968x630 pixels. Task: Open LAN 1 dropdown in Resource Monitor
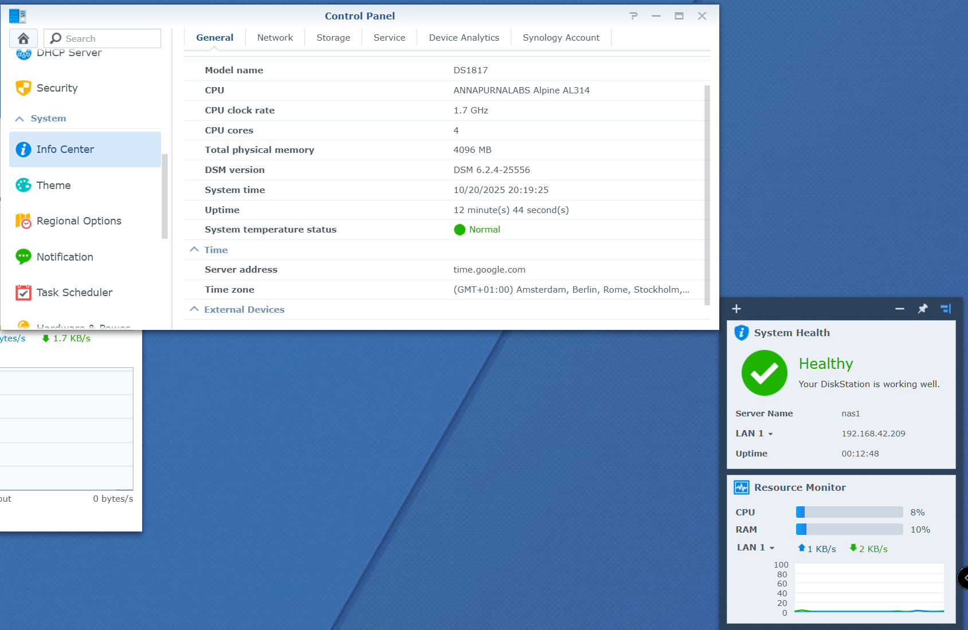pos(771,548)
